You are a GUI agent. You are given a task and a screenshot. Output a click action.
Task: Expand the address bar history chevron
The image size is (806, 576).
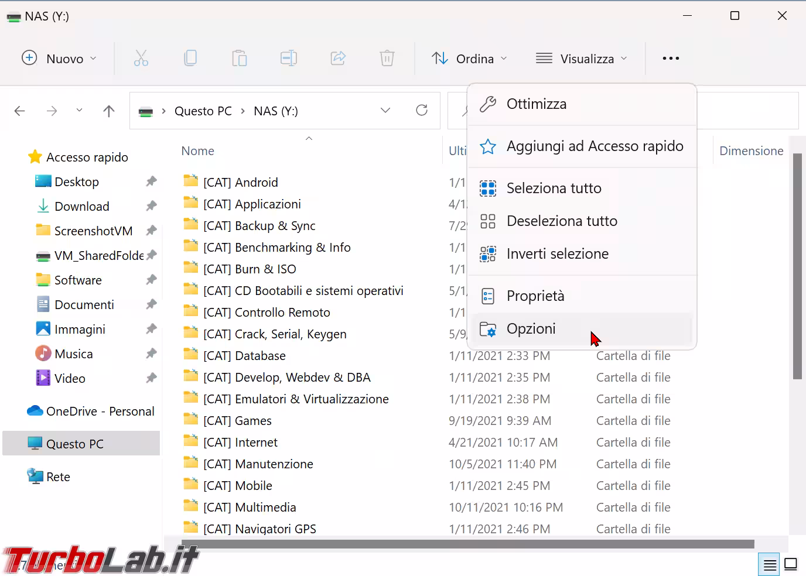click(x=385, y=111)
